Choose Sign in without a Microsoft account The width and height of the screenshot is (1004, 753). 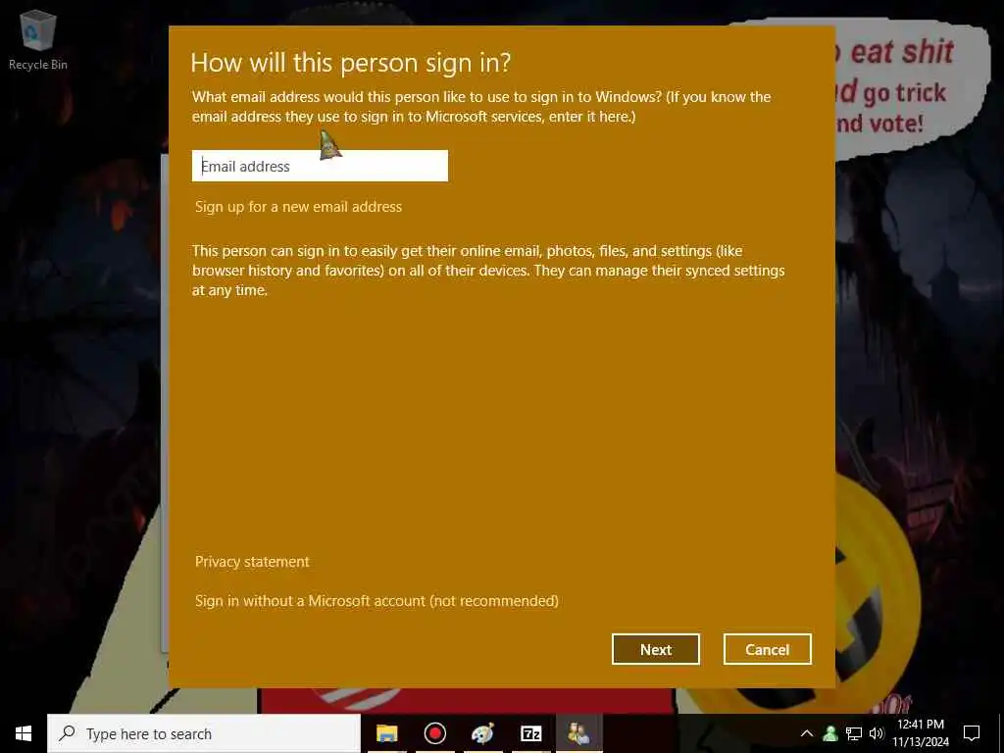click(x=376, y=601)
